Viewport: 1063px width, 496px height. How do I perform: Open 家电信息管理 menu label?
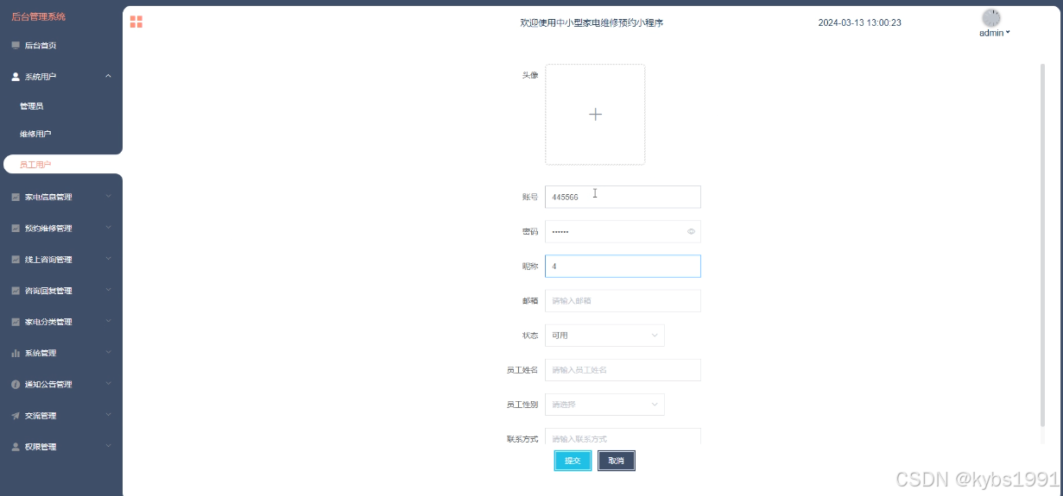[48, 197]
